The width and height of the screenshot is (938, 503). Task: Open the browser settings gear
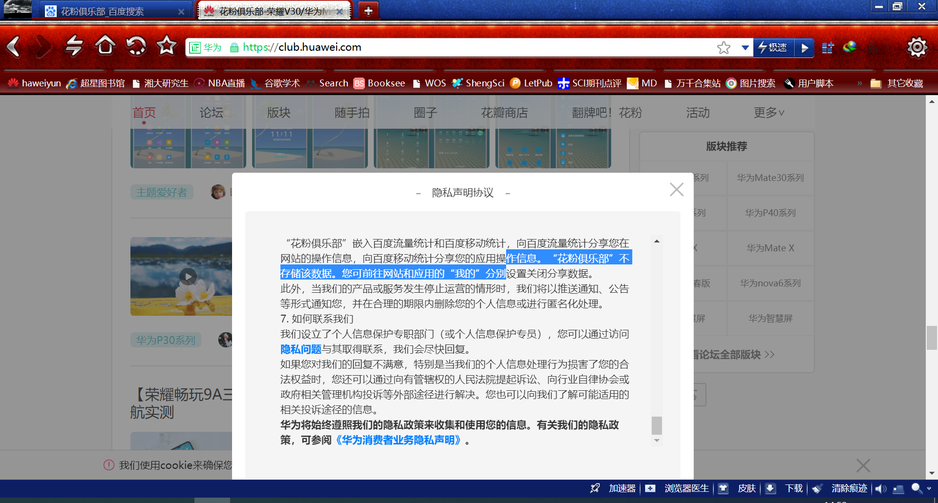[x=917, y=47]
